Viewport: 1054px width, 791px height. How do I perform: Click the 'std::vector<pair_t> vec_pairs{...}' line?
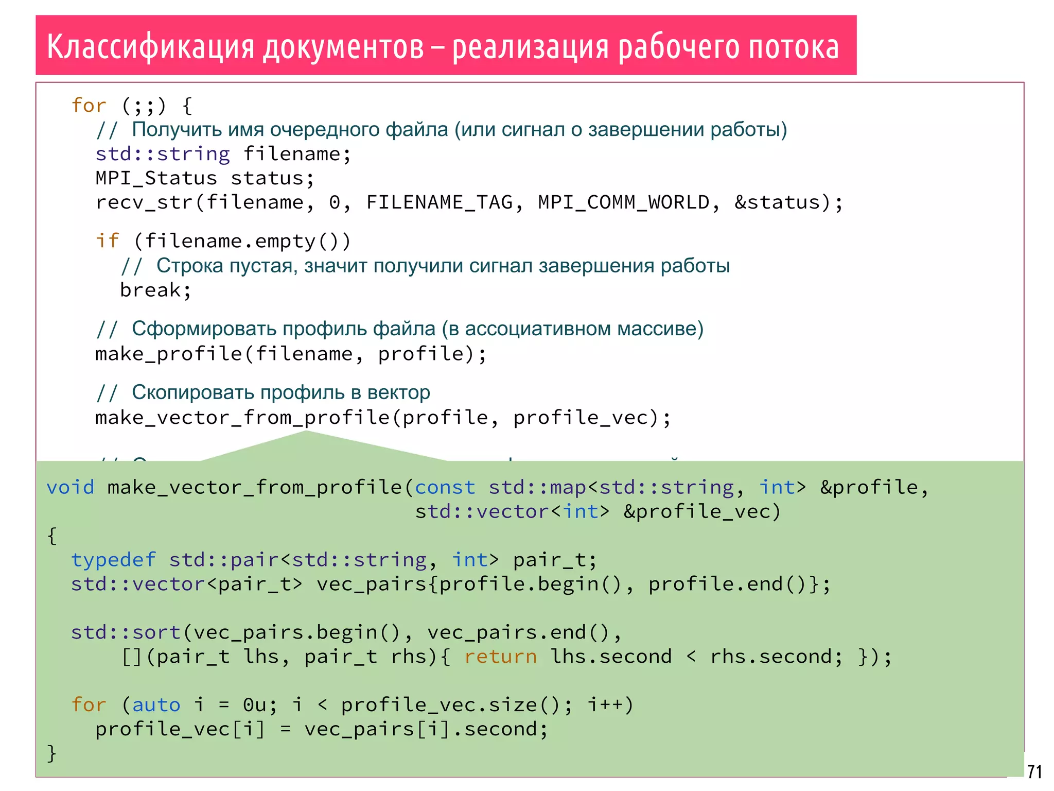tap(451, 584)
